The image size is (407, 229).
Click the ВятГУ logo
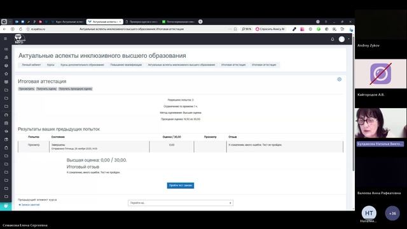(x=20, y=39)
